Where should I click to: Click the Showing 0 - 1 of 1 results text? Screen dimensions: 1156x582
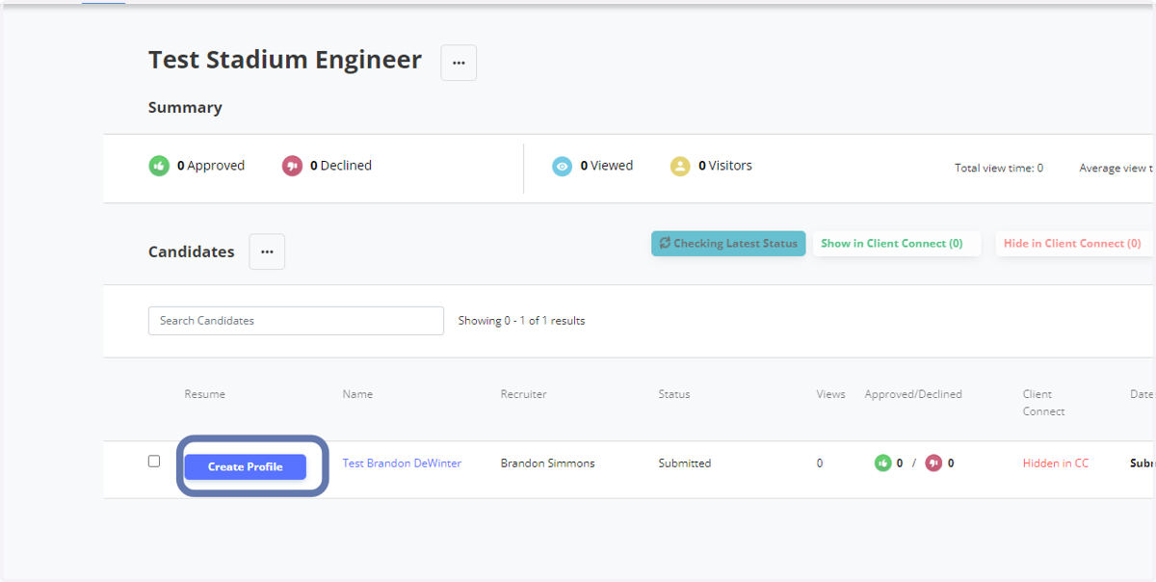[x=521, y=321]
